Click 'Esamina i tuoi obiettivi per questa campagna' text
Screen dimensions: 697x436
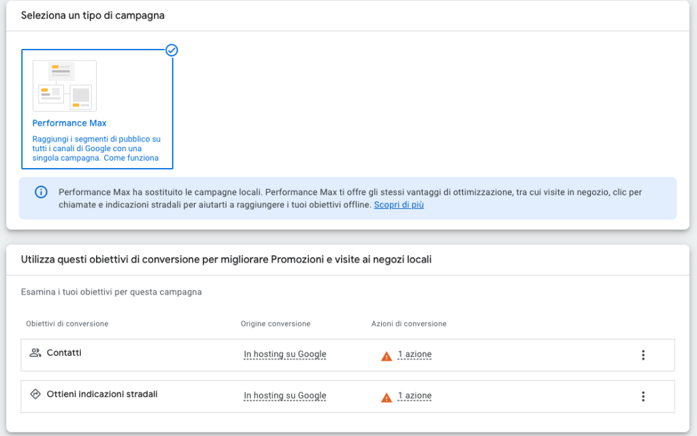point(112,292)
